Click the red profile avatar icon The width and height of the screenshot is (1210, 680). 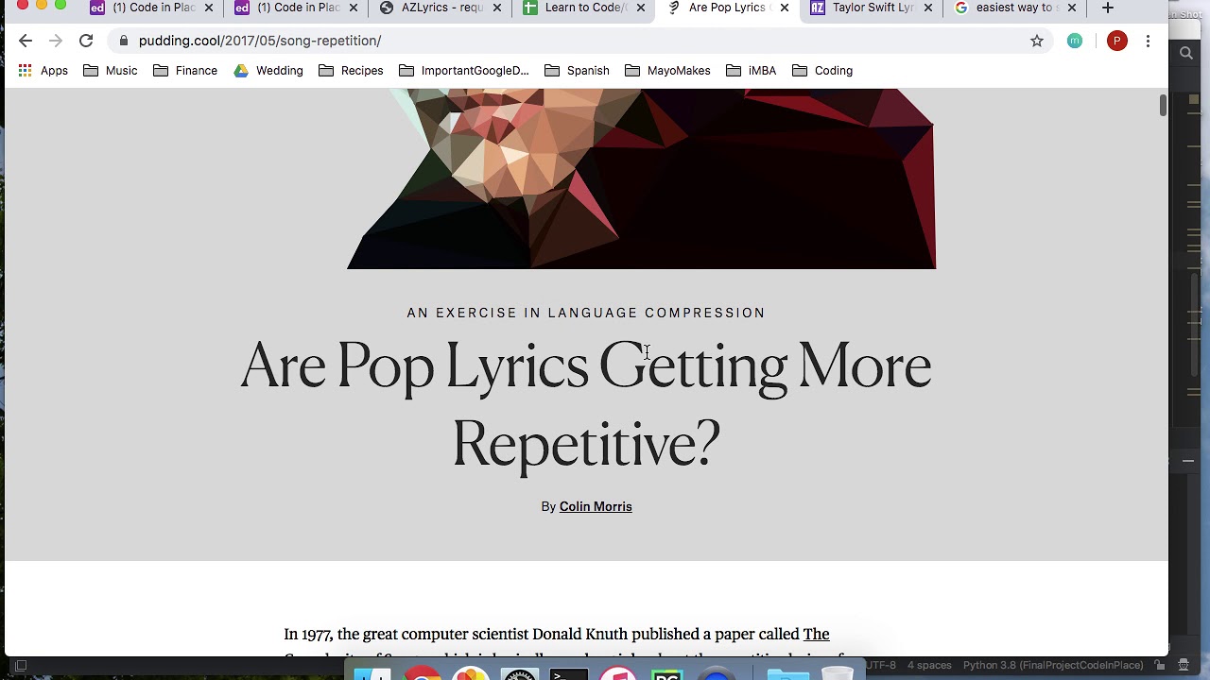[x=1116, y=41]
